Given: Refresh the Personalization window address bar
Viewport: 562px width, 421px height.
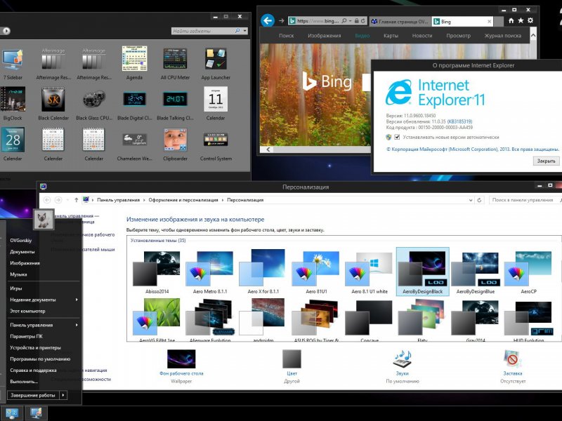Looking at the screenshot, I should [479, 200].
